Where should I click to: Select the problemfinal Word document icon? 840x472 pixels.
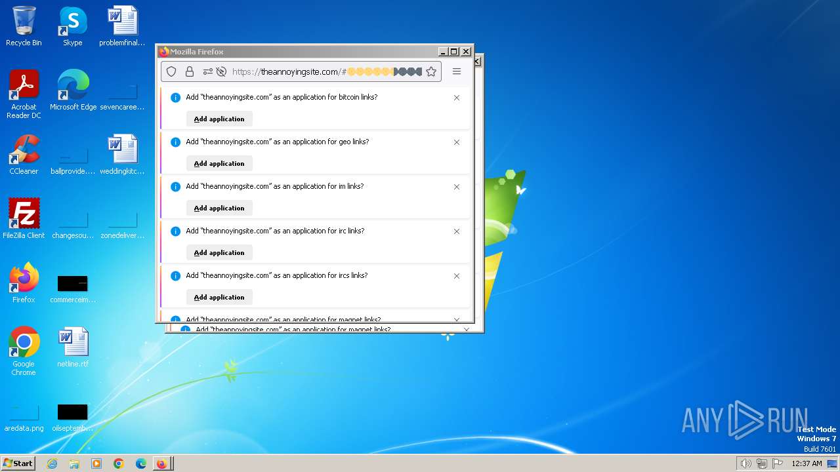122,26
